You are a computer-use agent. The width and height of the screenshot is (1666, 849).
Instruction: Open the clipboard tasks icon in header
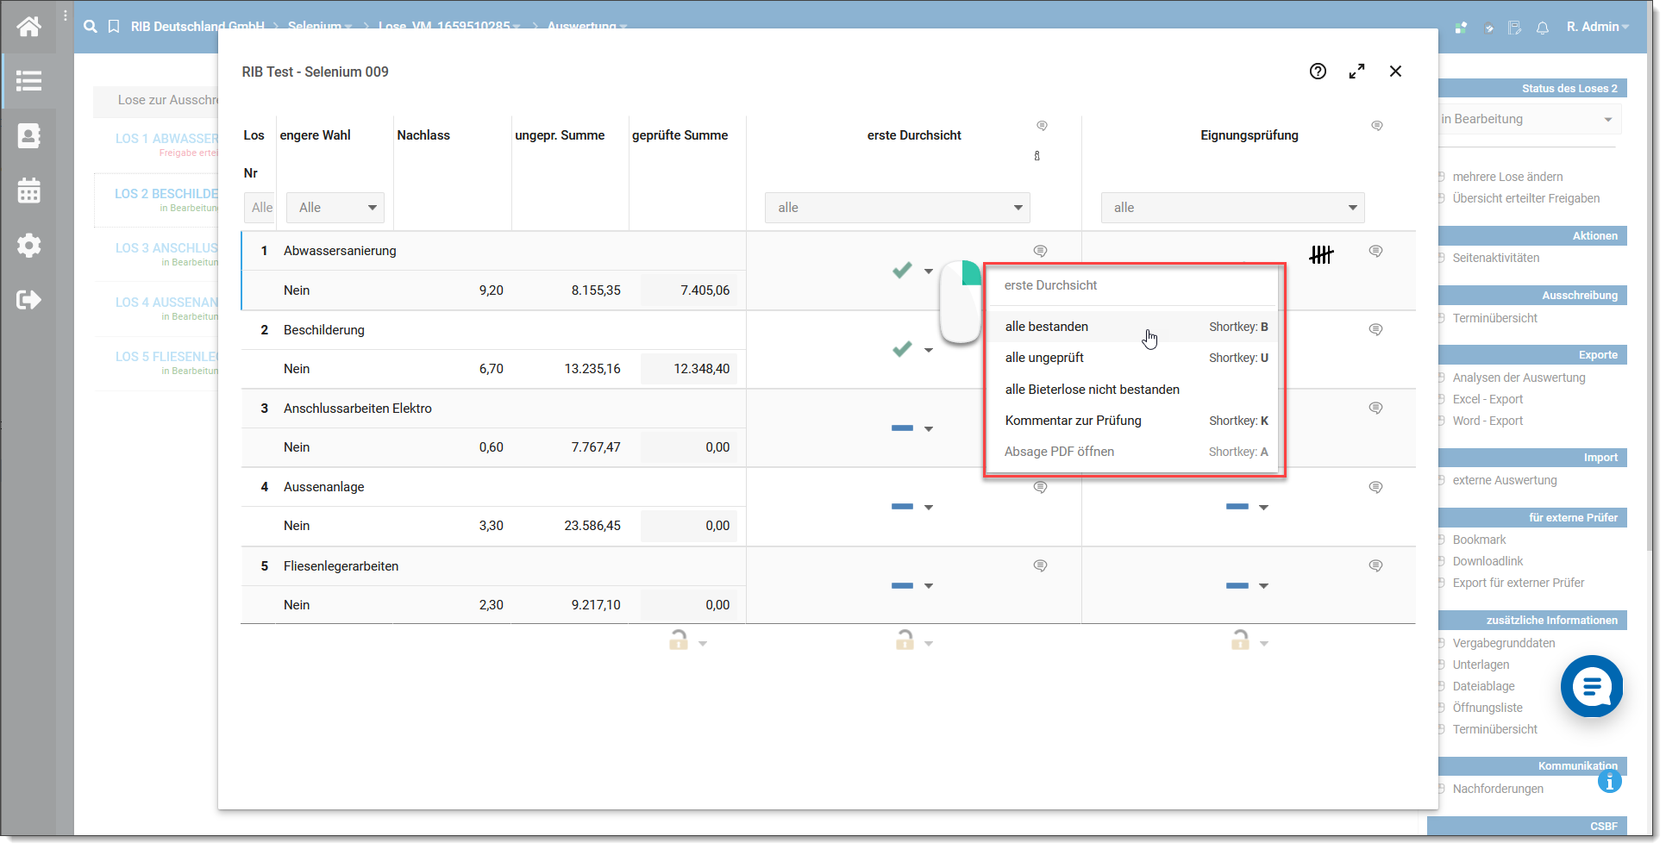tap(1488, 28)
